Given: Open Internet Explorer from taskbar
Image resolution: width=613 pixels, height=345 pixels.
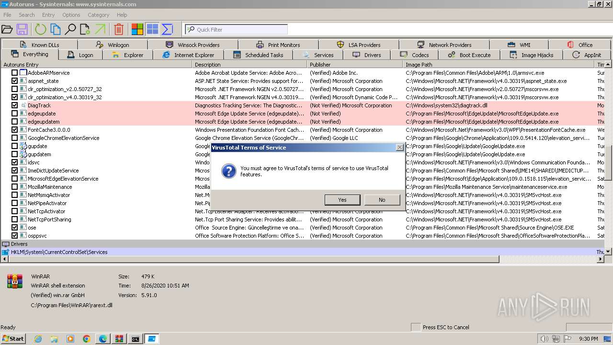Looking at the screenshot, I should 38,339.
